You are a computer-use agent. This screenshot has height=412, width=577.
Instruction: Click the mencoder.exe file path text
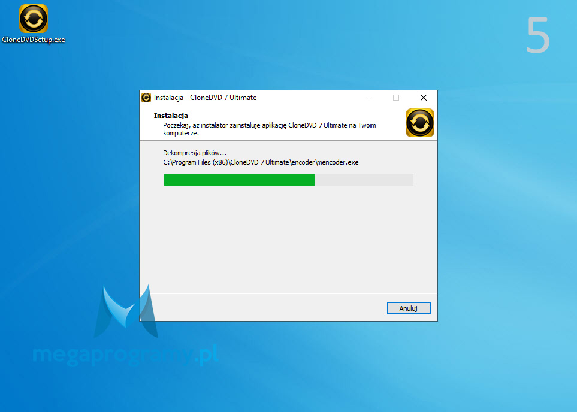(261, 162)
